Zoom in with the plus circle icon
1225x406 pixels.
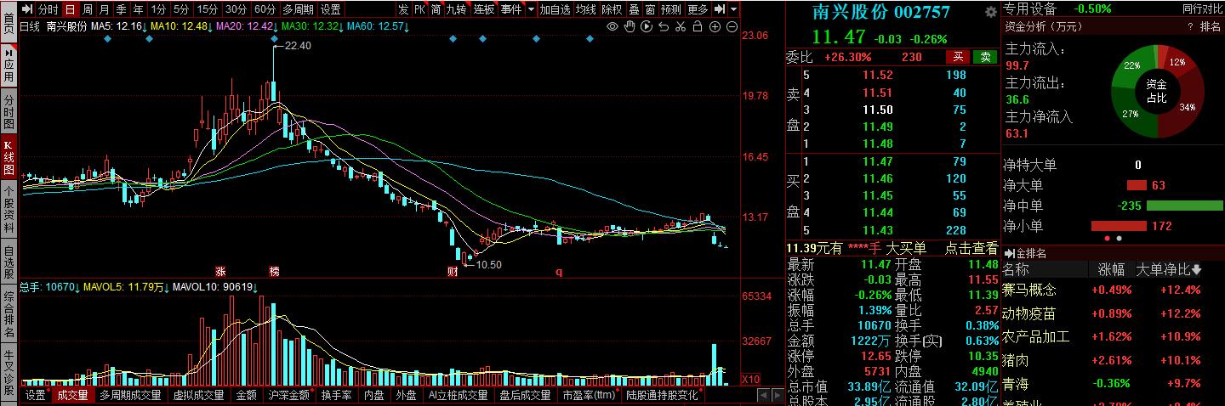(715, 27)
